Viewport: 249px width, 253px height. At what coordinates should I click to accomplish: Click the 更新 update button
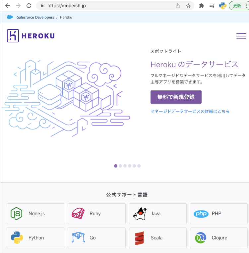237,6
